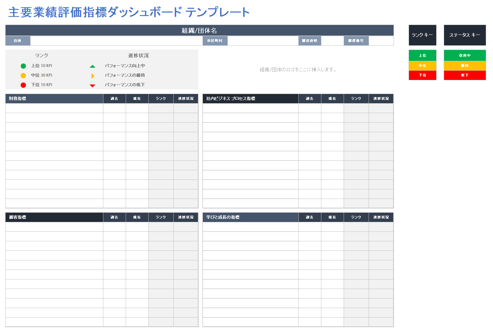Select the 市区町村 label cell

pyautogui.click(x=215, y=41)
